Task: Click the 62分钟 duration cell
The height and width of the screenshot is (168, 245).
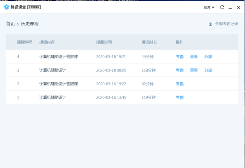Action: coord(148,84)
